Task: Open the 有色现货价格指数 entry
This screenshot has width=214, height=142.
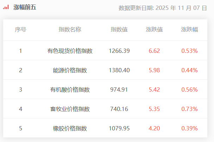Action: [70, 51]
